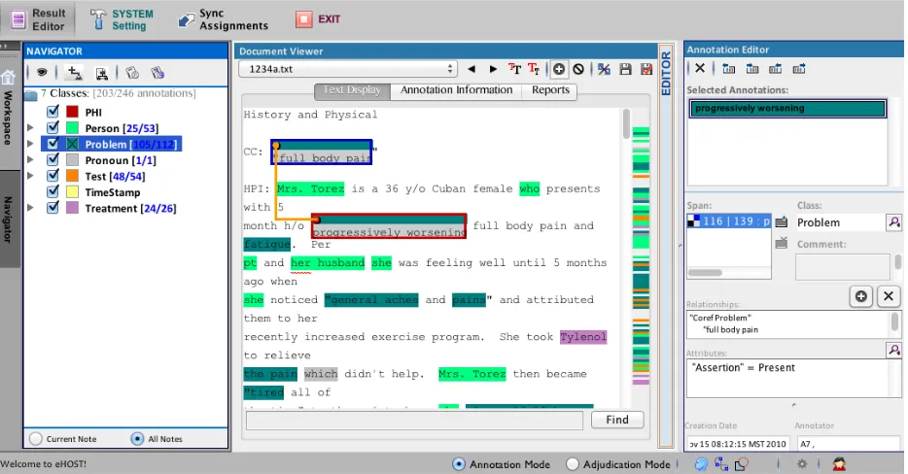Add relationship with plus button
Screen dimensions: 908x474
point(861,296)
